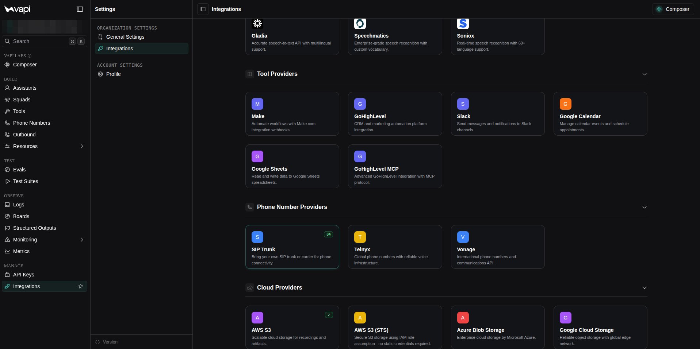Click the Google Calendar orange G icon

pyautogui.click(x=566, y=104)
